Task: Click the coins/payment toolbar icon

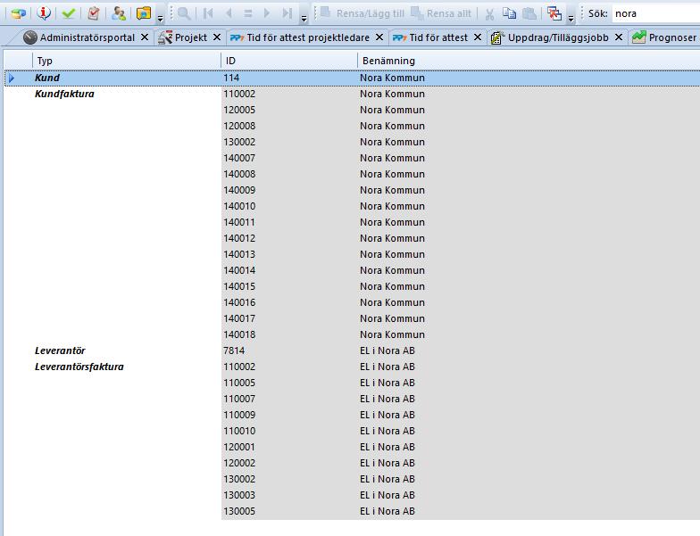Action: point(18,13)
